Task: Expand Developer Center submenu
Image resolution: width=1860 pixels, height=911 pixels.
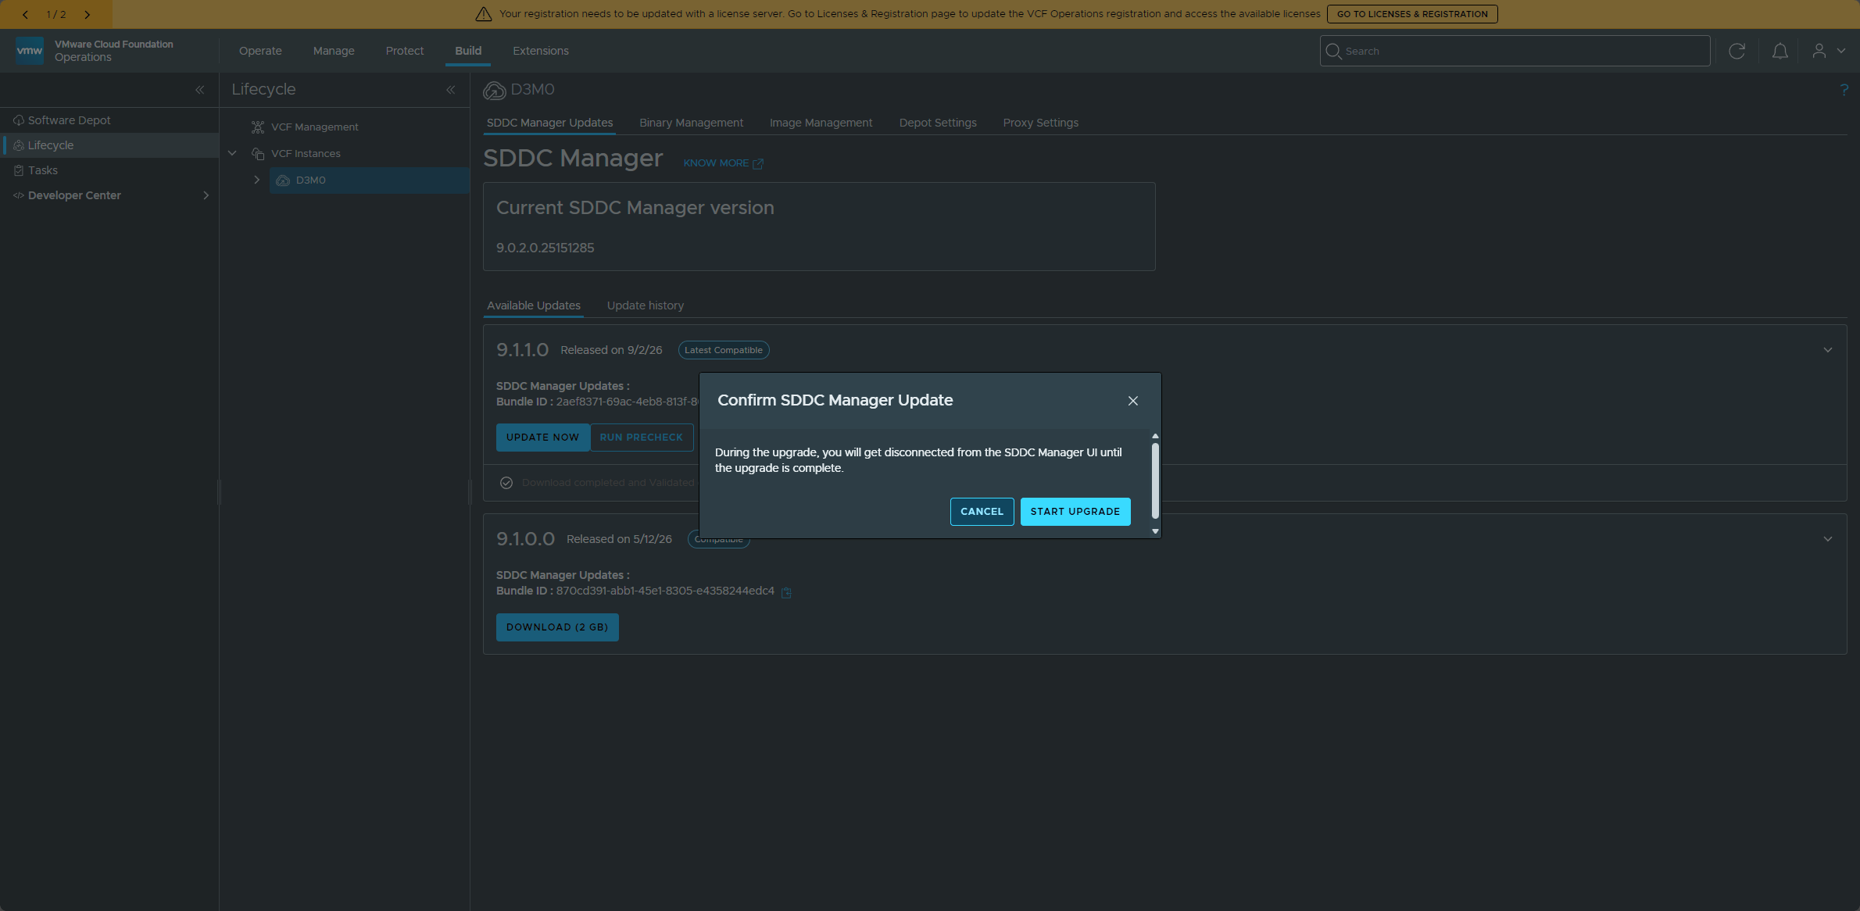Action: pos(206,195)
